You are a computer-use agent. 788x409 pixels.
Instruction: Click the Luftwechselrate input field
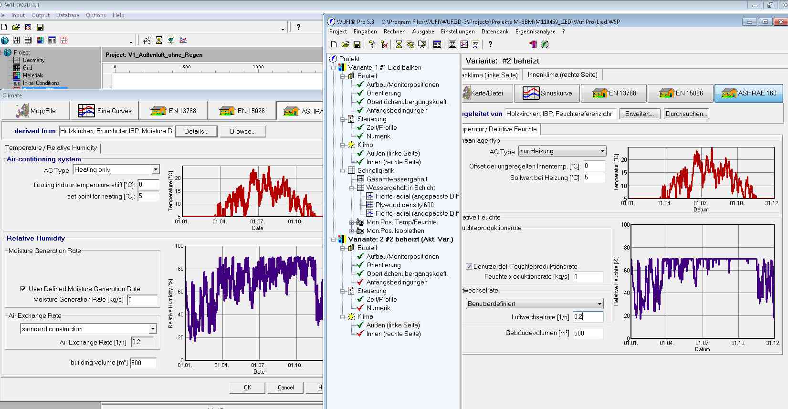pos(588,316)
